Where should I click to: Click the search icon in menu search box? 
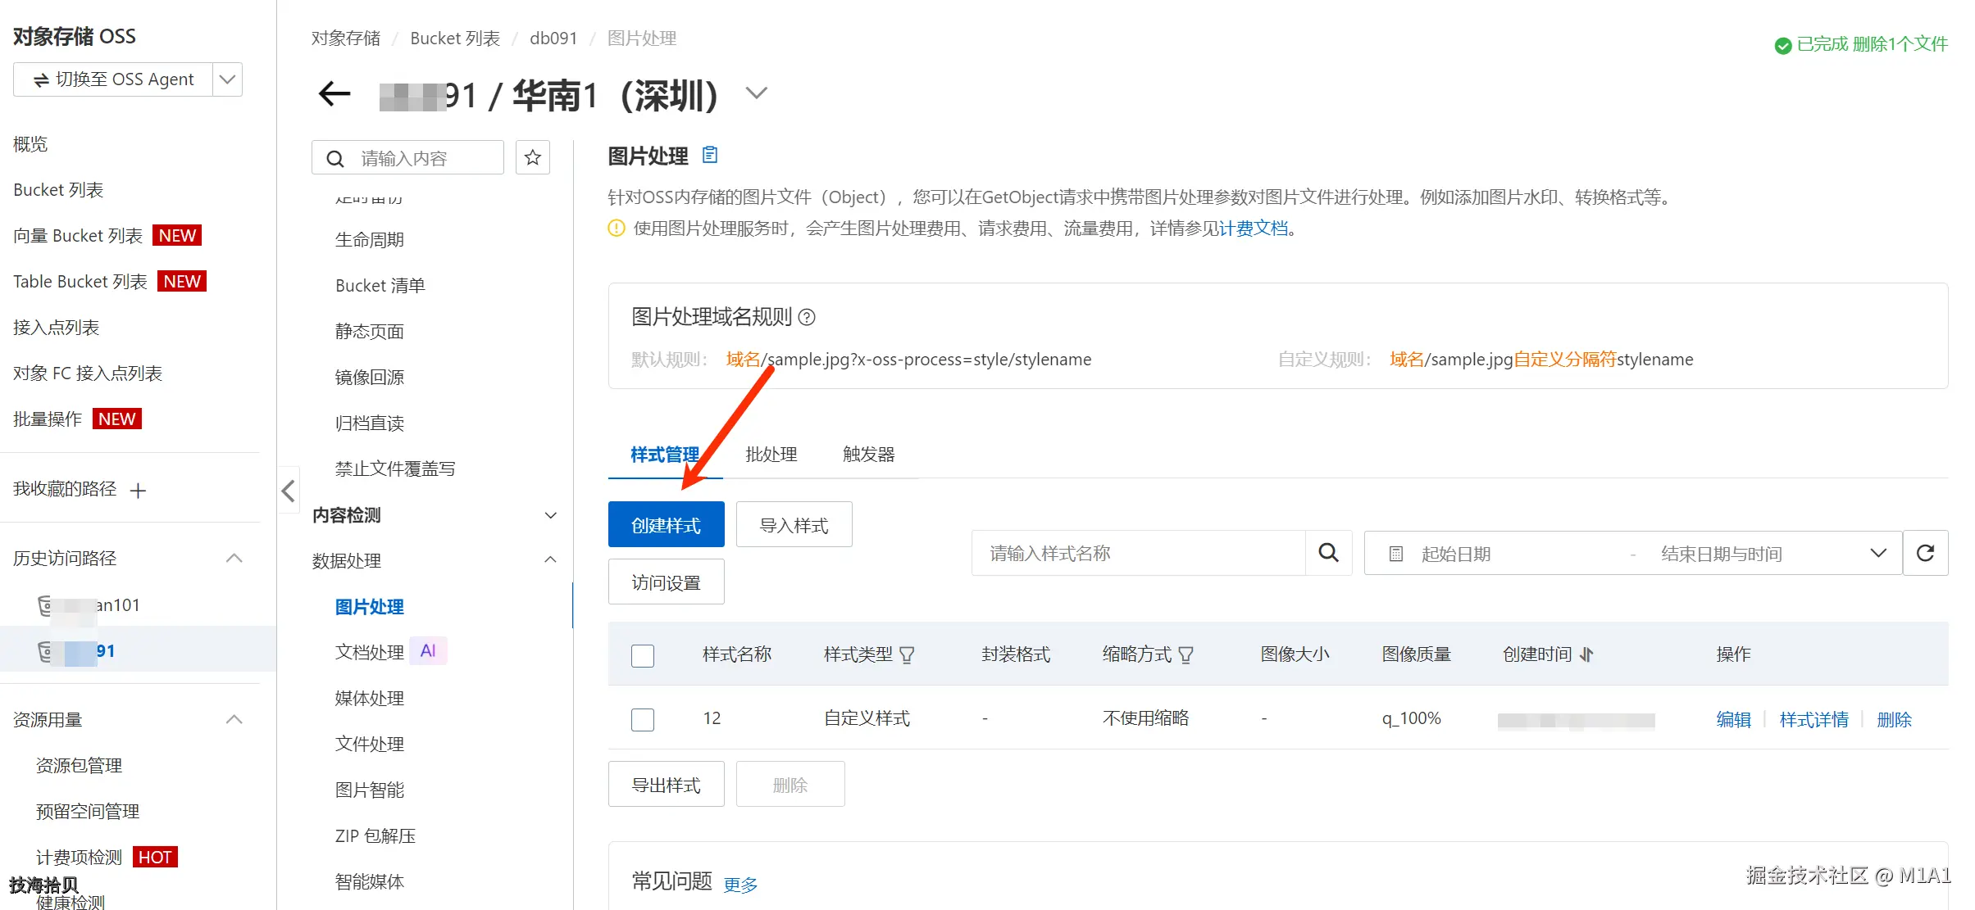pyautogui.click(x=335, y=158)
